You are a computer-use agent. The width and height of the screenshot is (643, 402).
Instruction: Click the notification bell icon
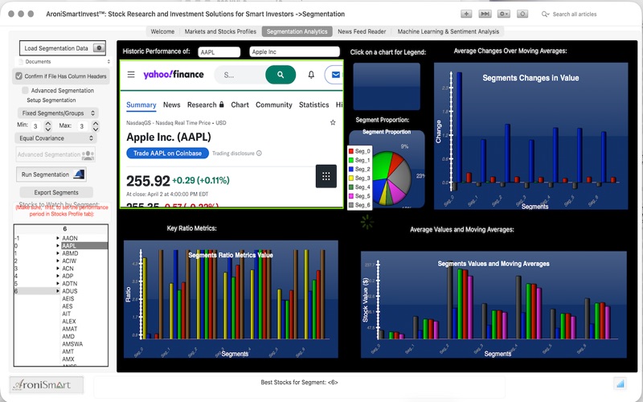pyautogui.click(x=311, y=75)
